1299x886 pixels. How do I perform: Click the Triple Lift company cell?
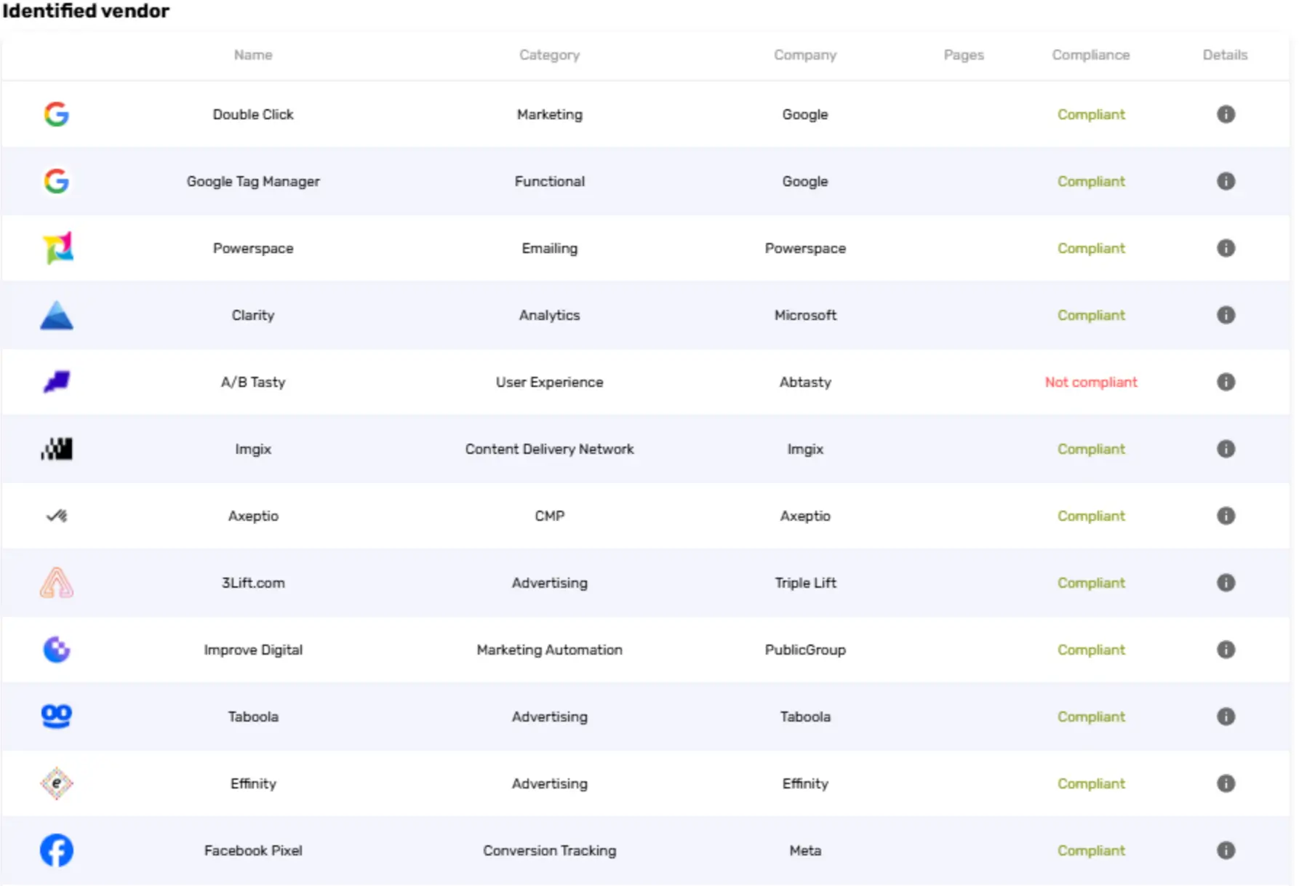(x=805, y=583)
